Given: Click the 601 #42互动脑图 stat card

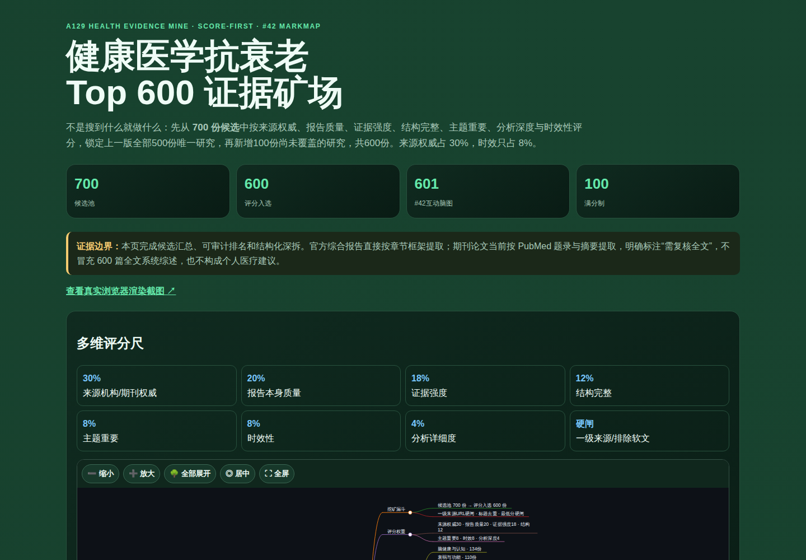Looking at the screenshot, I should click(x=488, y=191).
